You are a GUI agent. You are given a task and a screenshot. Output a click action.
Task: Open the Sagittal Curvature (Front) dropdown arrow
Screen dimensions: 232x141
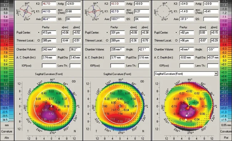216,74
